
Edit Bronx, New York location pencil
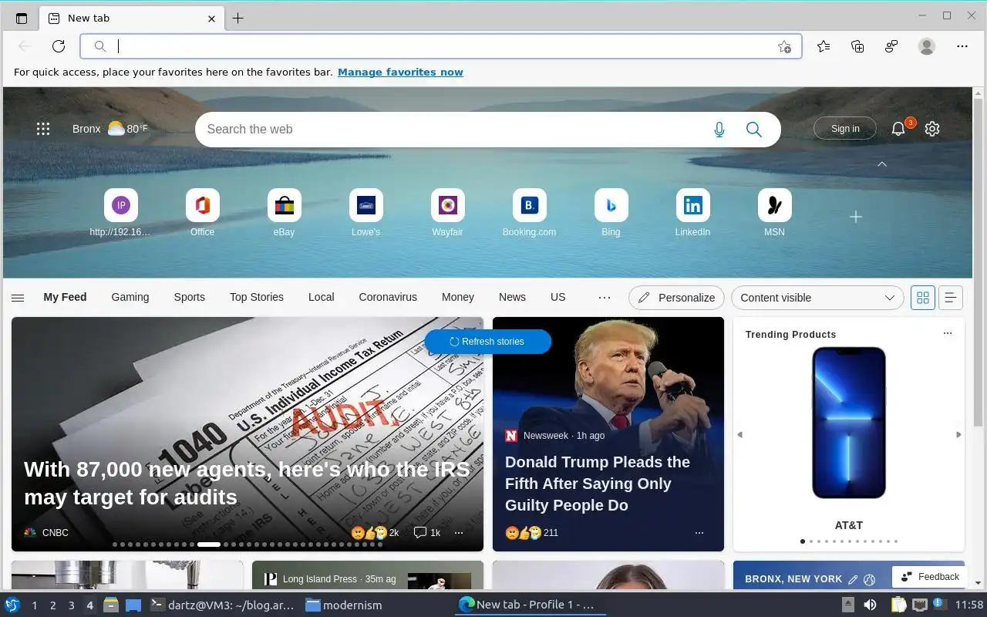(x=853, y=579)
